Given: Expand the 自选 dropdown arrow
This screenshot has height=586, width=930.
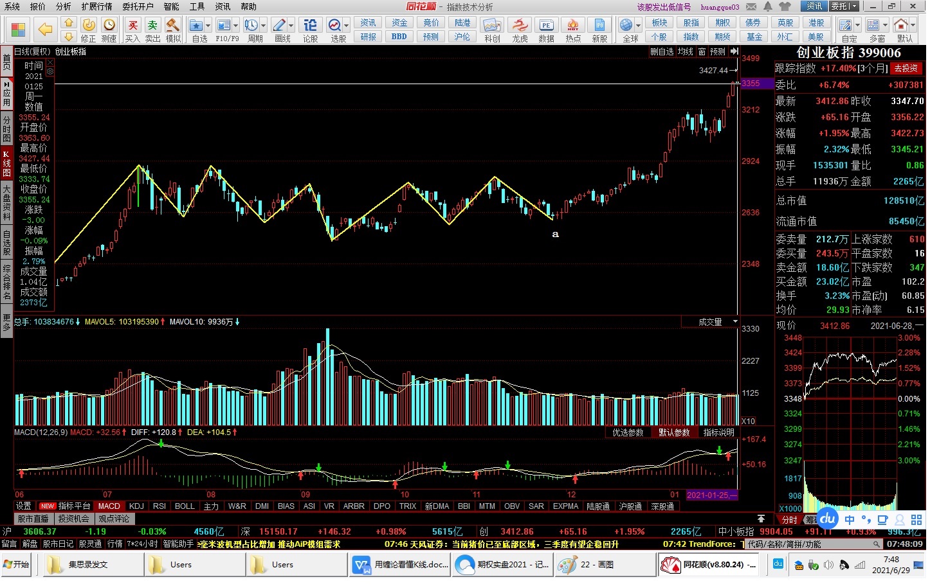Looking at the screenshot, I should pos(208,26).
